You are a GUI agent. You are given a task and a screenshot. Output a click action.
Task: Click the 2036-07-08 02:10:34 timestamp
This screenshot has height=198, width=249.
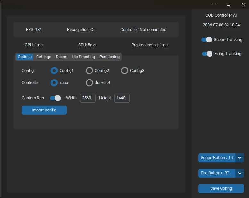pyautogui.click(x=221, y=25)
